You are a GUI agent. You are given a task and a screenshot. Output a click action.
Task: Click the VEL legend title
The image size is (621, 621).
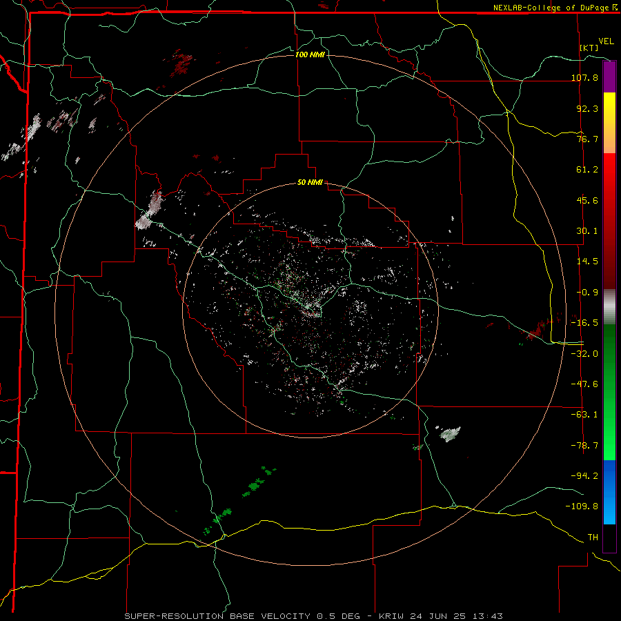(x=606, y=41)
